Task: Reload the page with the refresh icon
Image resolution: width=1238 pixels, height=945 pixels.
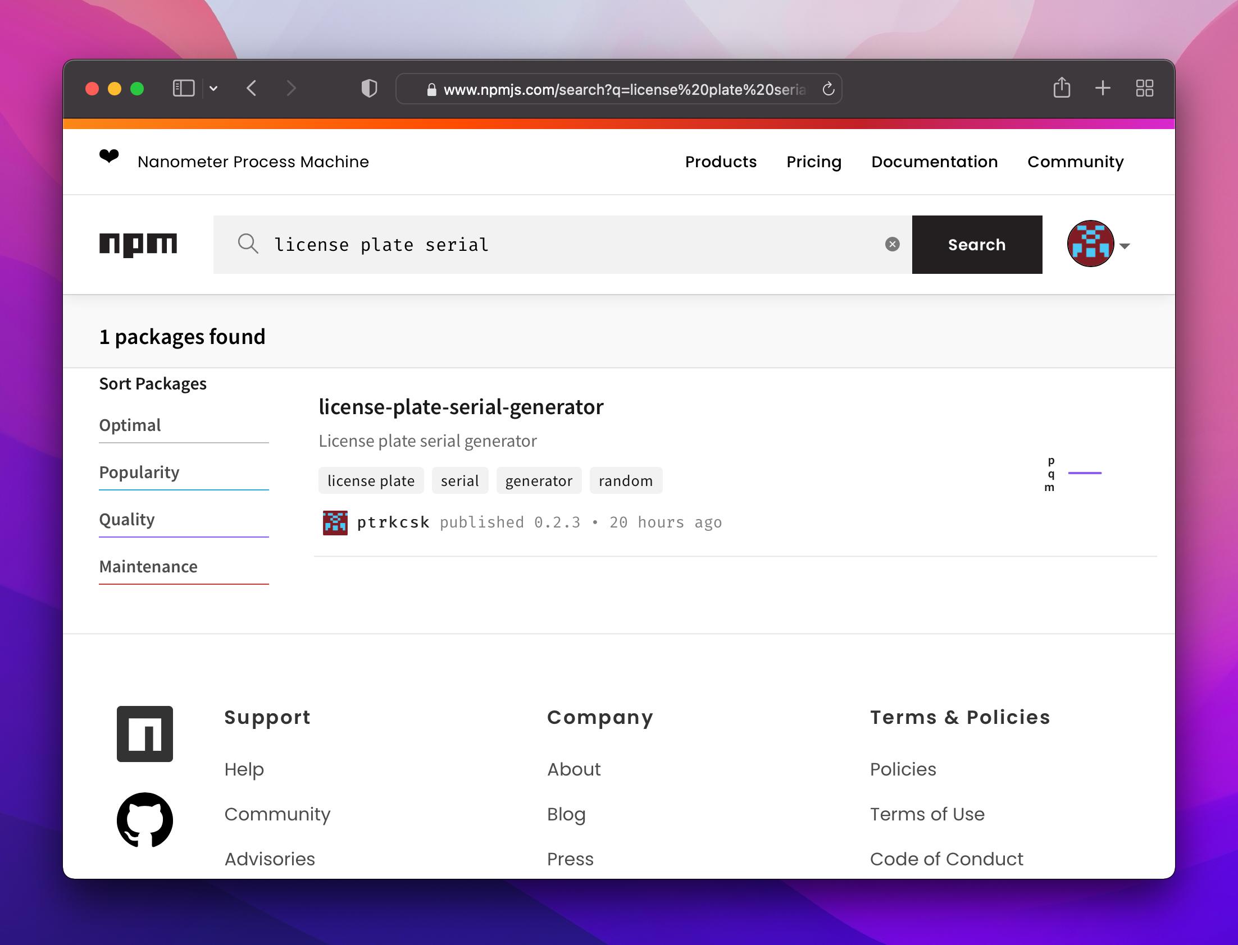Action: pos(828,89)
